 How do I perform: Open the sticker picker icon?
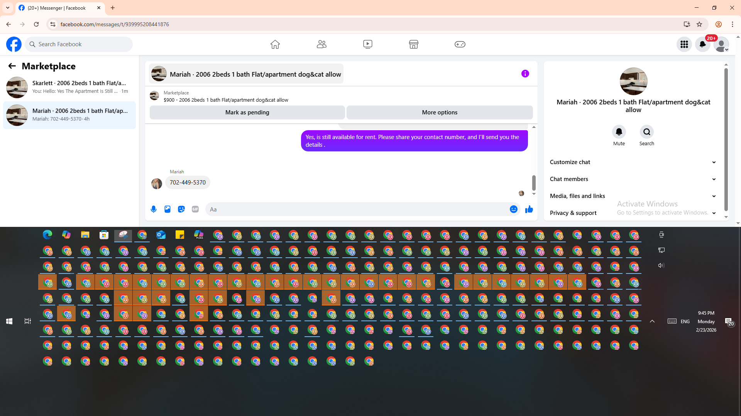pyautogui.click(x=181, y=209)
